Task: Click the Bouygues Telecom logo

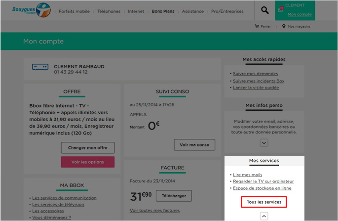Action: [32, 10]
